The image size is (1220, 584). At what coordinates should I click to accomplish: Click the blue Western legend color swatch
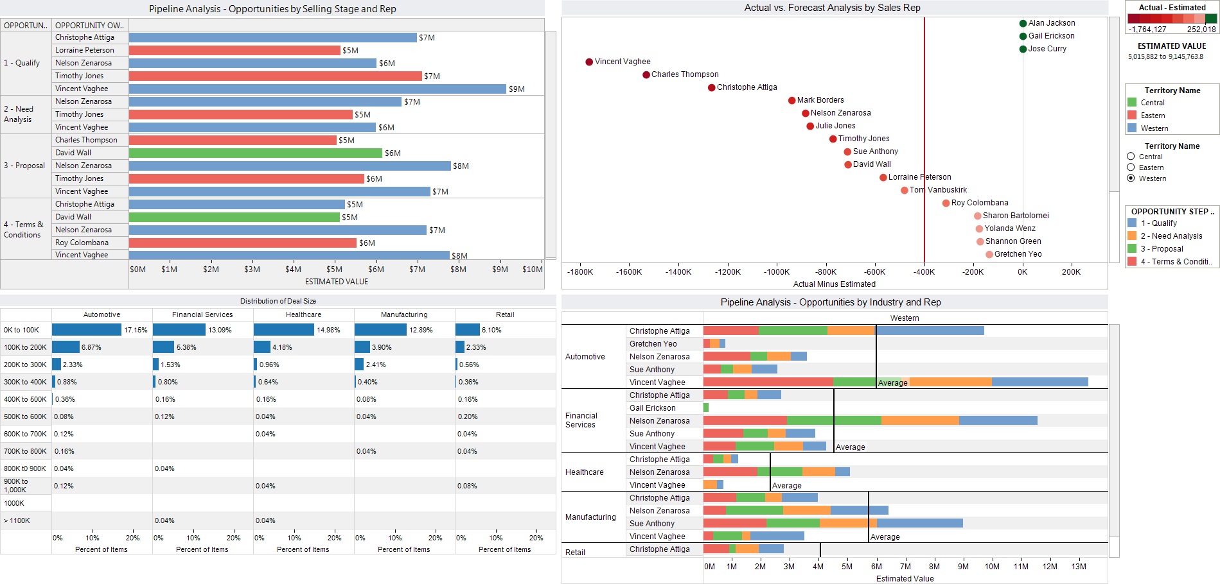point(1132,128)
